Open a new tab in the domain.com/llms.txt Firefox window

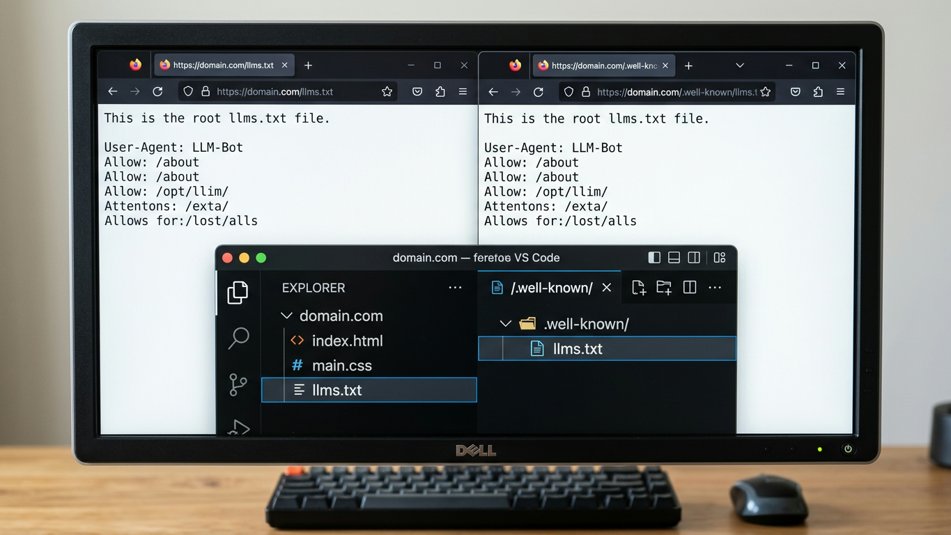tap(308, 65)
